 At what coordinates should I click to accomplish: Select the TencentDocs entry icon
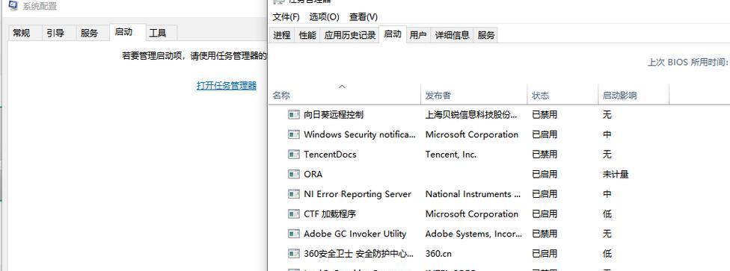click(294, 155)
